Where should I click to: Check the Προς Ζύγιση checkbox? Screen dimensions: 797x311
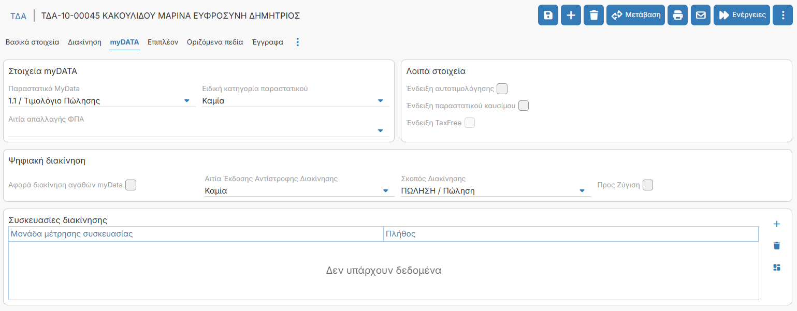point(648,185)
